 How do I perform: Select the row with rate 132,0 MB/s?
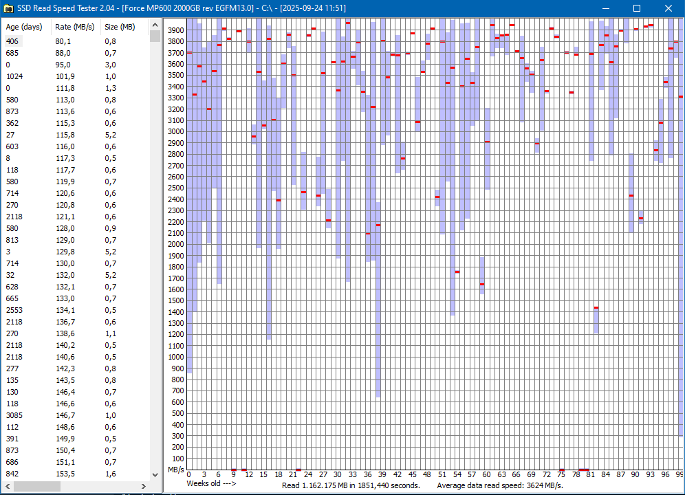click(75, 275)
